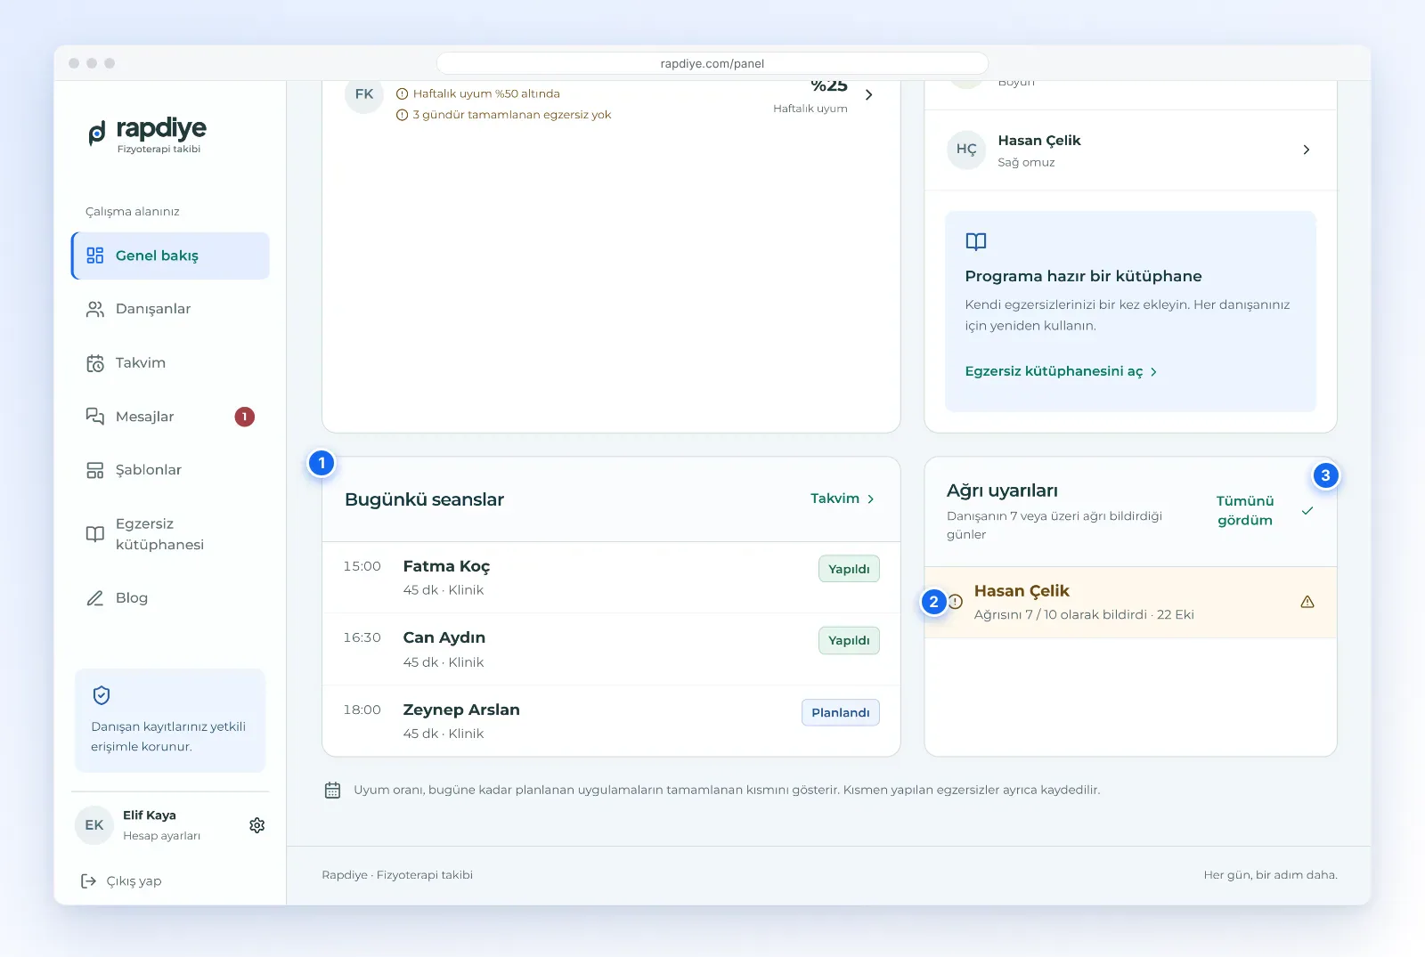Click the 'Haftalık uyum %50 altında' warning icon
The width and height of the screenshot is (1425, 957).
tap(402, 93)
